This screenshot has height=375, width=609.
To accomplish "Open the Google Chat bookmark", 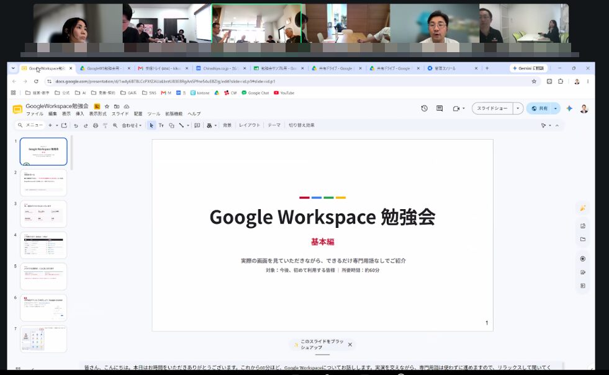I will tap(256, 93).
